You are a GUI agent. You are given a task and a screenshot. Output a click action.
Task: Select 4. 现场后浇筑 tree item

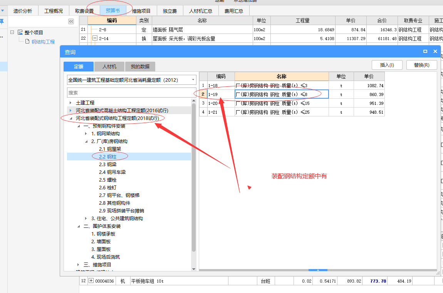[106, 257]
